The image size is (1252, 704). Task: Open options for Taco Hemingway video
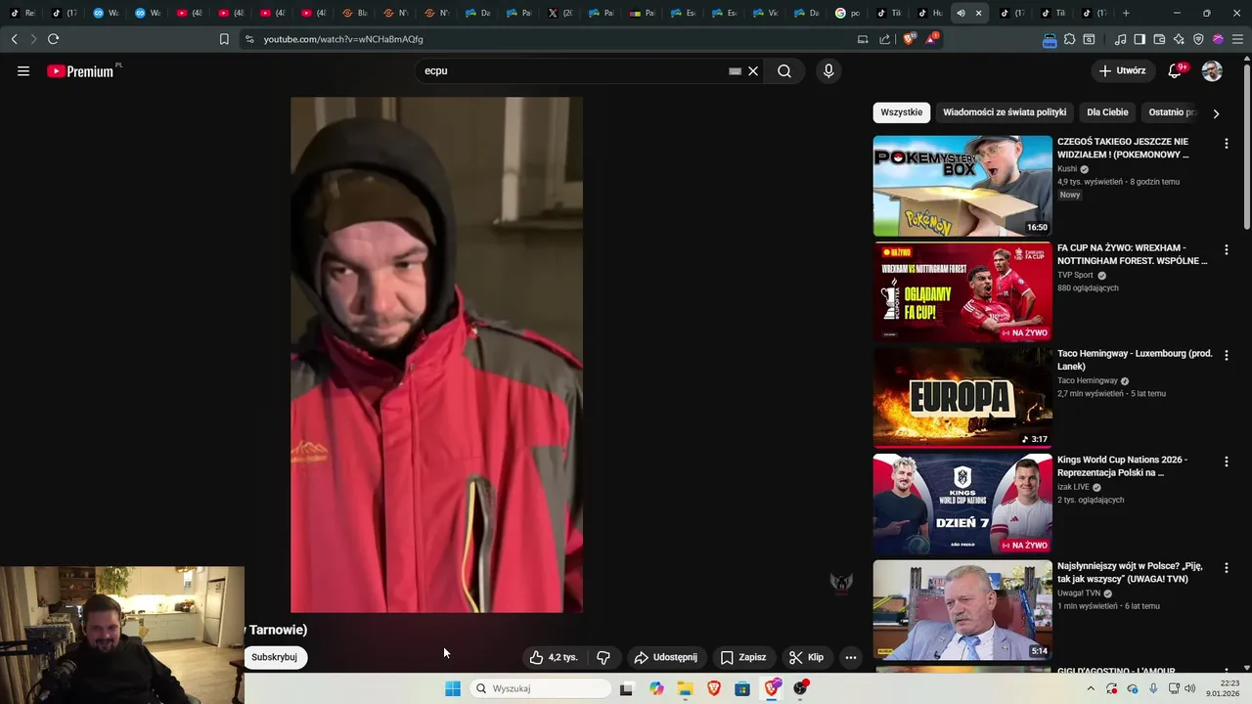[x=1226, y=356]
